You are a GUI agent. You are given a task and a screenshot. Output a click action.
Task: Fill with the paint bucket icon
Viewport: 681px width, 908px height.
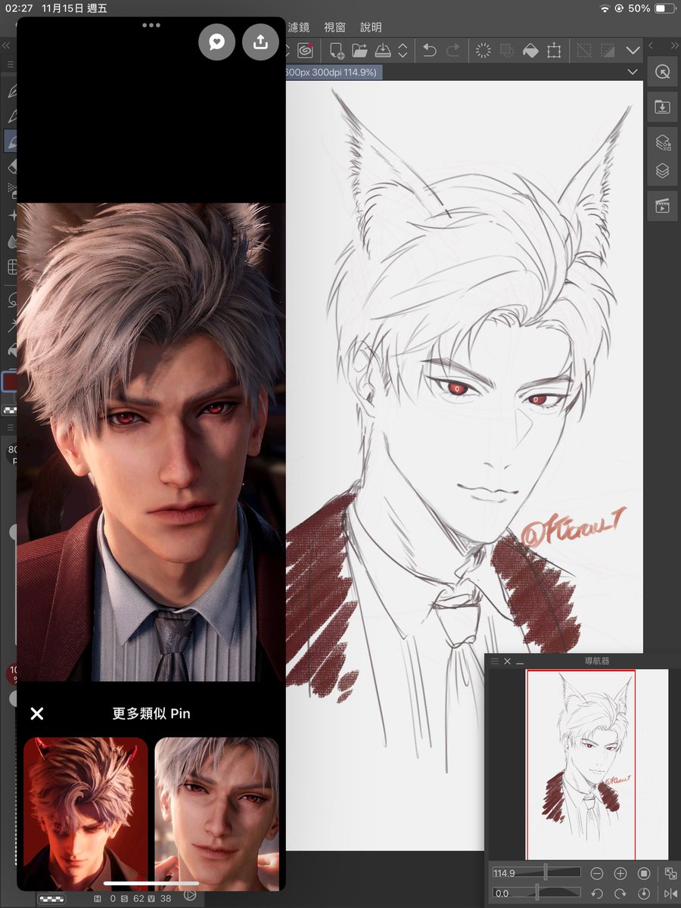530,51
